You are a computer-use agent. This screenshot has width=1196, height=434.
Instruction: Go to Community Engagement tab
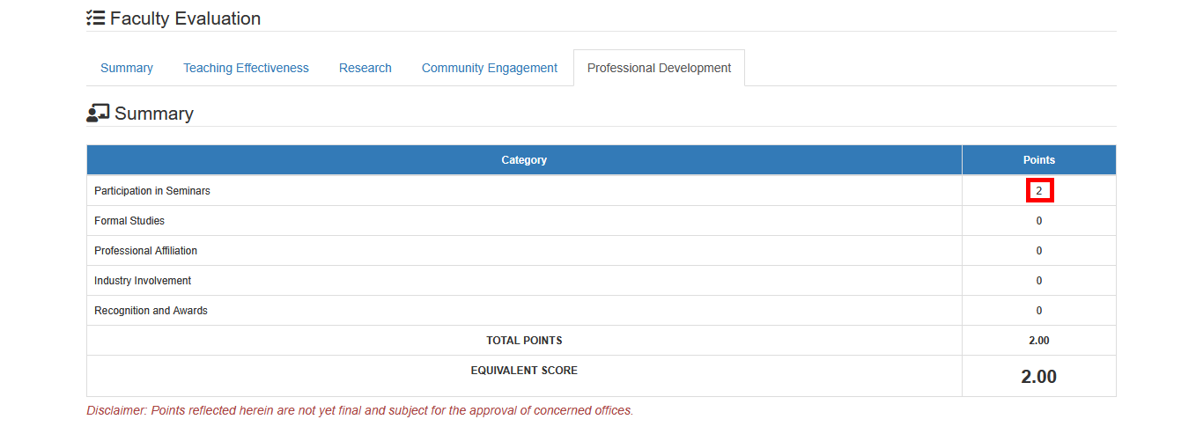click(x=490, y=68)
